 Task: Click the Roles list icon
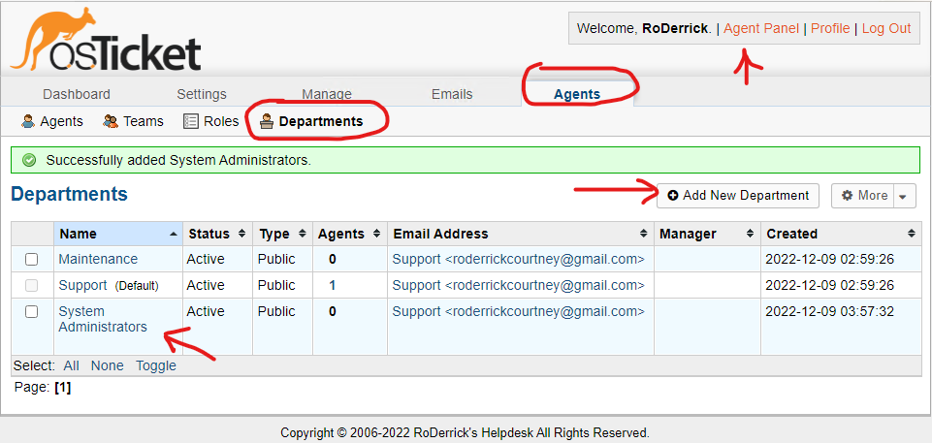click(190, 122)
